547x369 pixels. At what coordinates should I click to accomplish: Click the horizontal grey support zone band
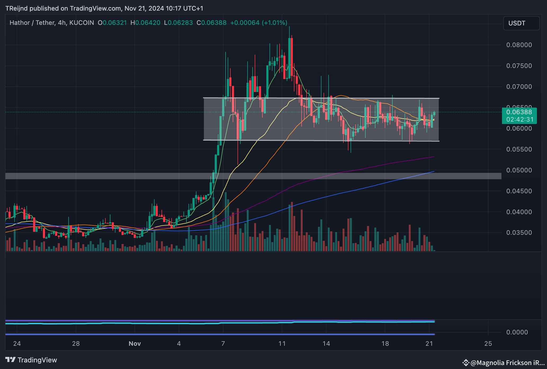click(x=253, y=176)
